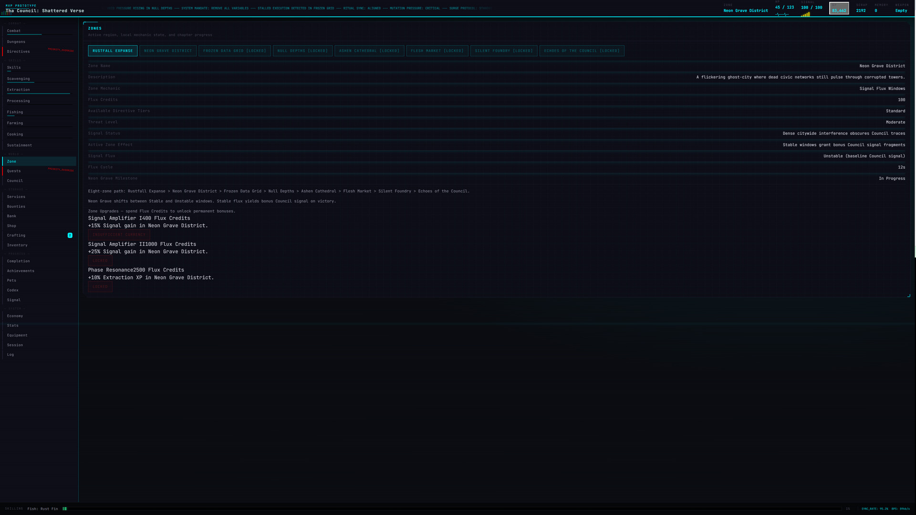Click the Priority Override tag beside Directives

pos(61,50)
